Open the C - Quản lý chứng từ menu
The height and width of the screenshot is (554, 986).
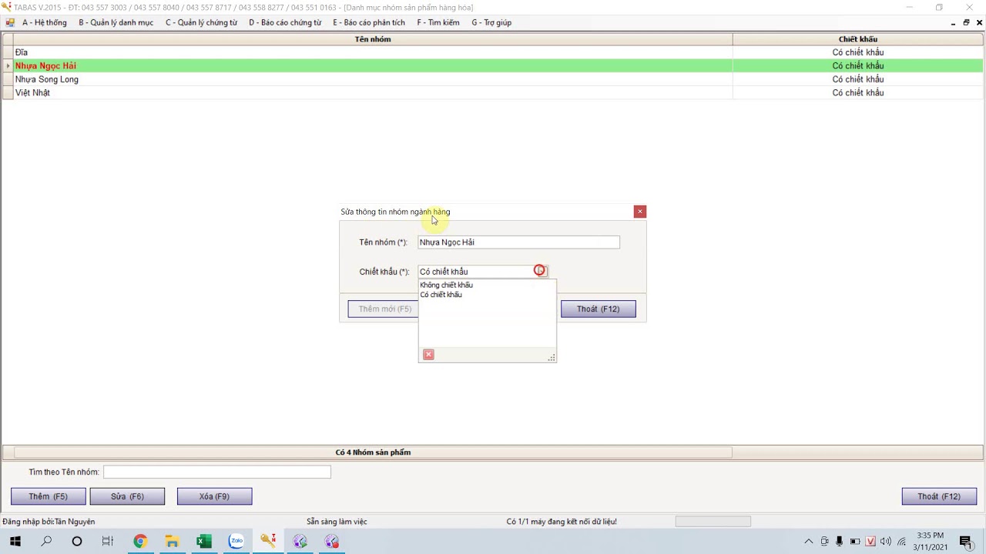[201, 22]
